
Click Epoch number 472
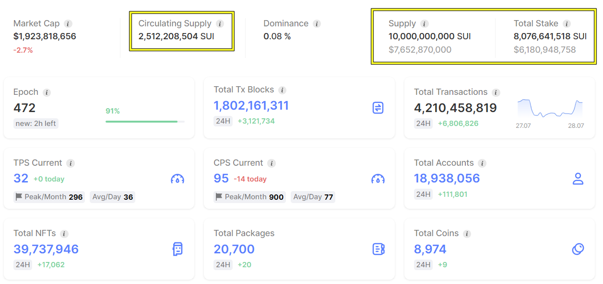tap(24, 108)
